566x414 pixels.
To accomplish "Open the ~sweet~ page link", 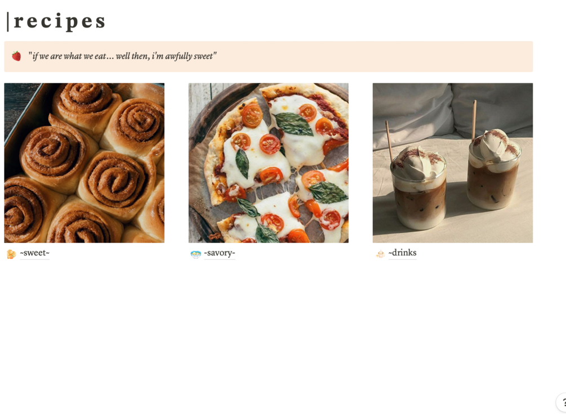I will pyautogui.click(x=35, y=253).
